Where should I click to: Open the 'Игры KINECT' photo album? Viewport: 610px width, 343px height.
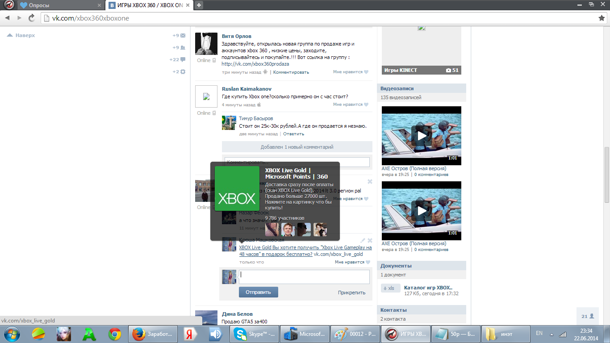[421, 70]
